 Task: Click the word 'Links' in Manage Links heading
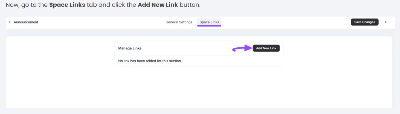pos(137,48)
